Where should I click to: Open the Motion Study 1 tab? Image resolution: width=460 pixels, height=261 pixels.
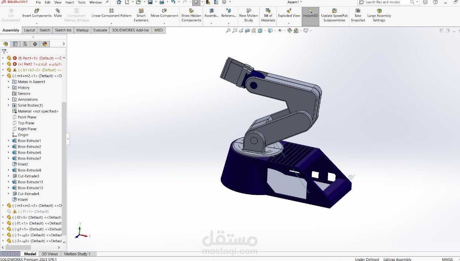77,254
